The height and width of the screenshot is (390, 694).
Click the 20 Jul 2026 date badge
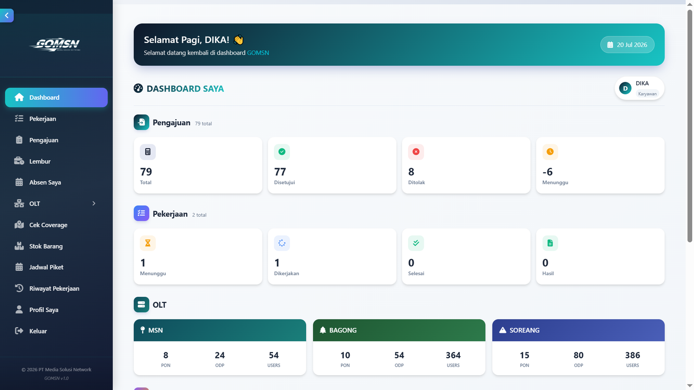coord(627,45)
